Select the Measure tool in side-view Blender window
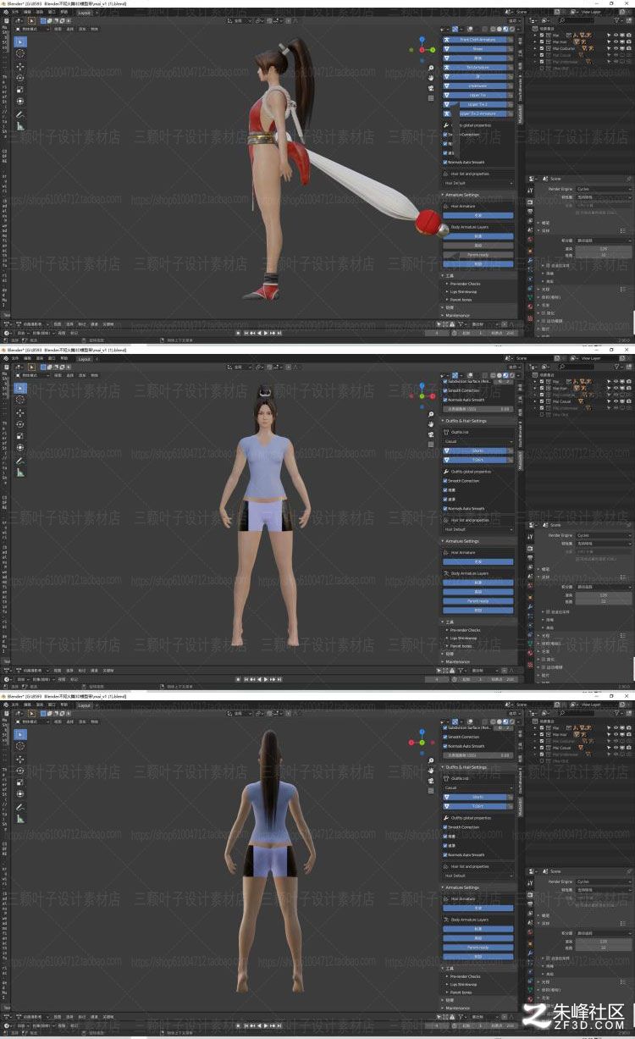Image resolution: width=635 pixels, height=1039 pixels. (20, 125)
